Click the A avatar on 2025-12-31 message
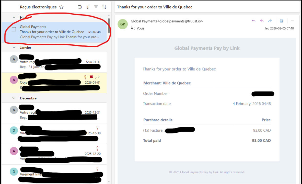This screenshot has height=184, width=302. 14,110
